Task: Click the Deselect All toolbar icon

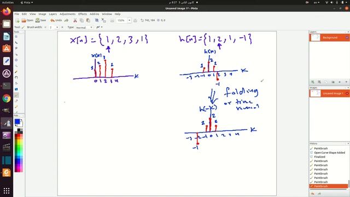Action: click(x=103, y=20)
